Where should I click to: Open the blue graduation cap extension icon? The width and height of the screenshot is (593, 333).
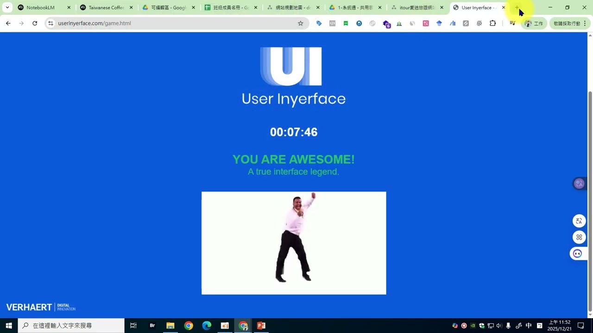(x=439, y=23)
